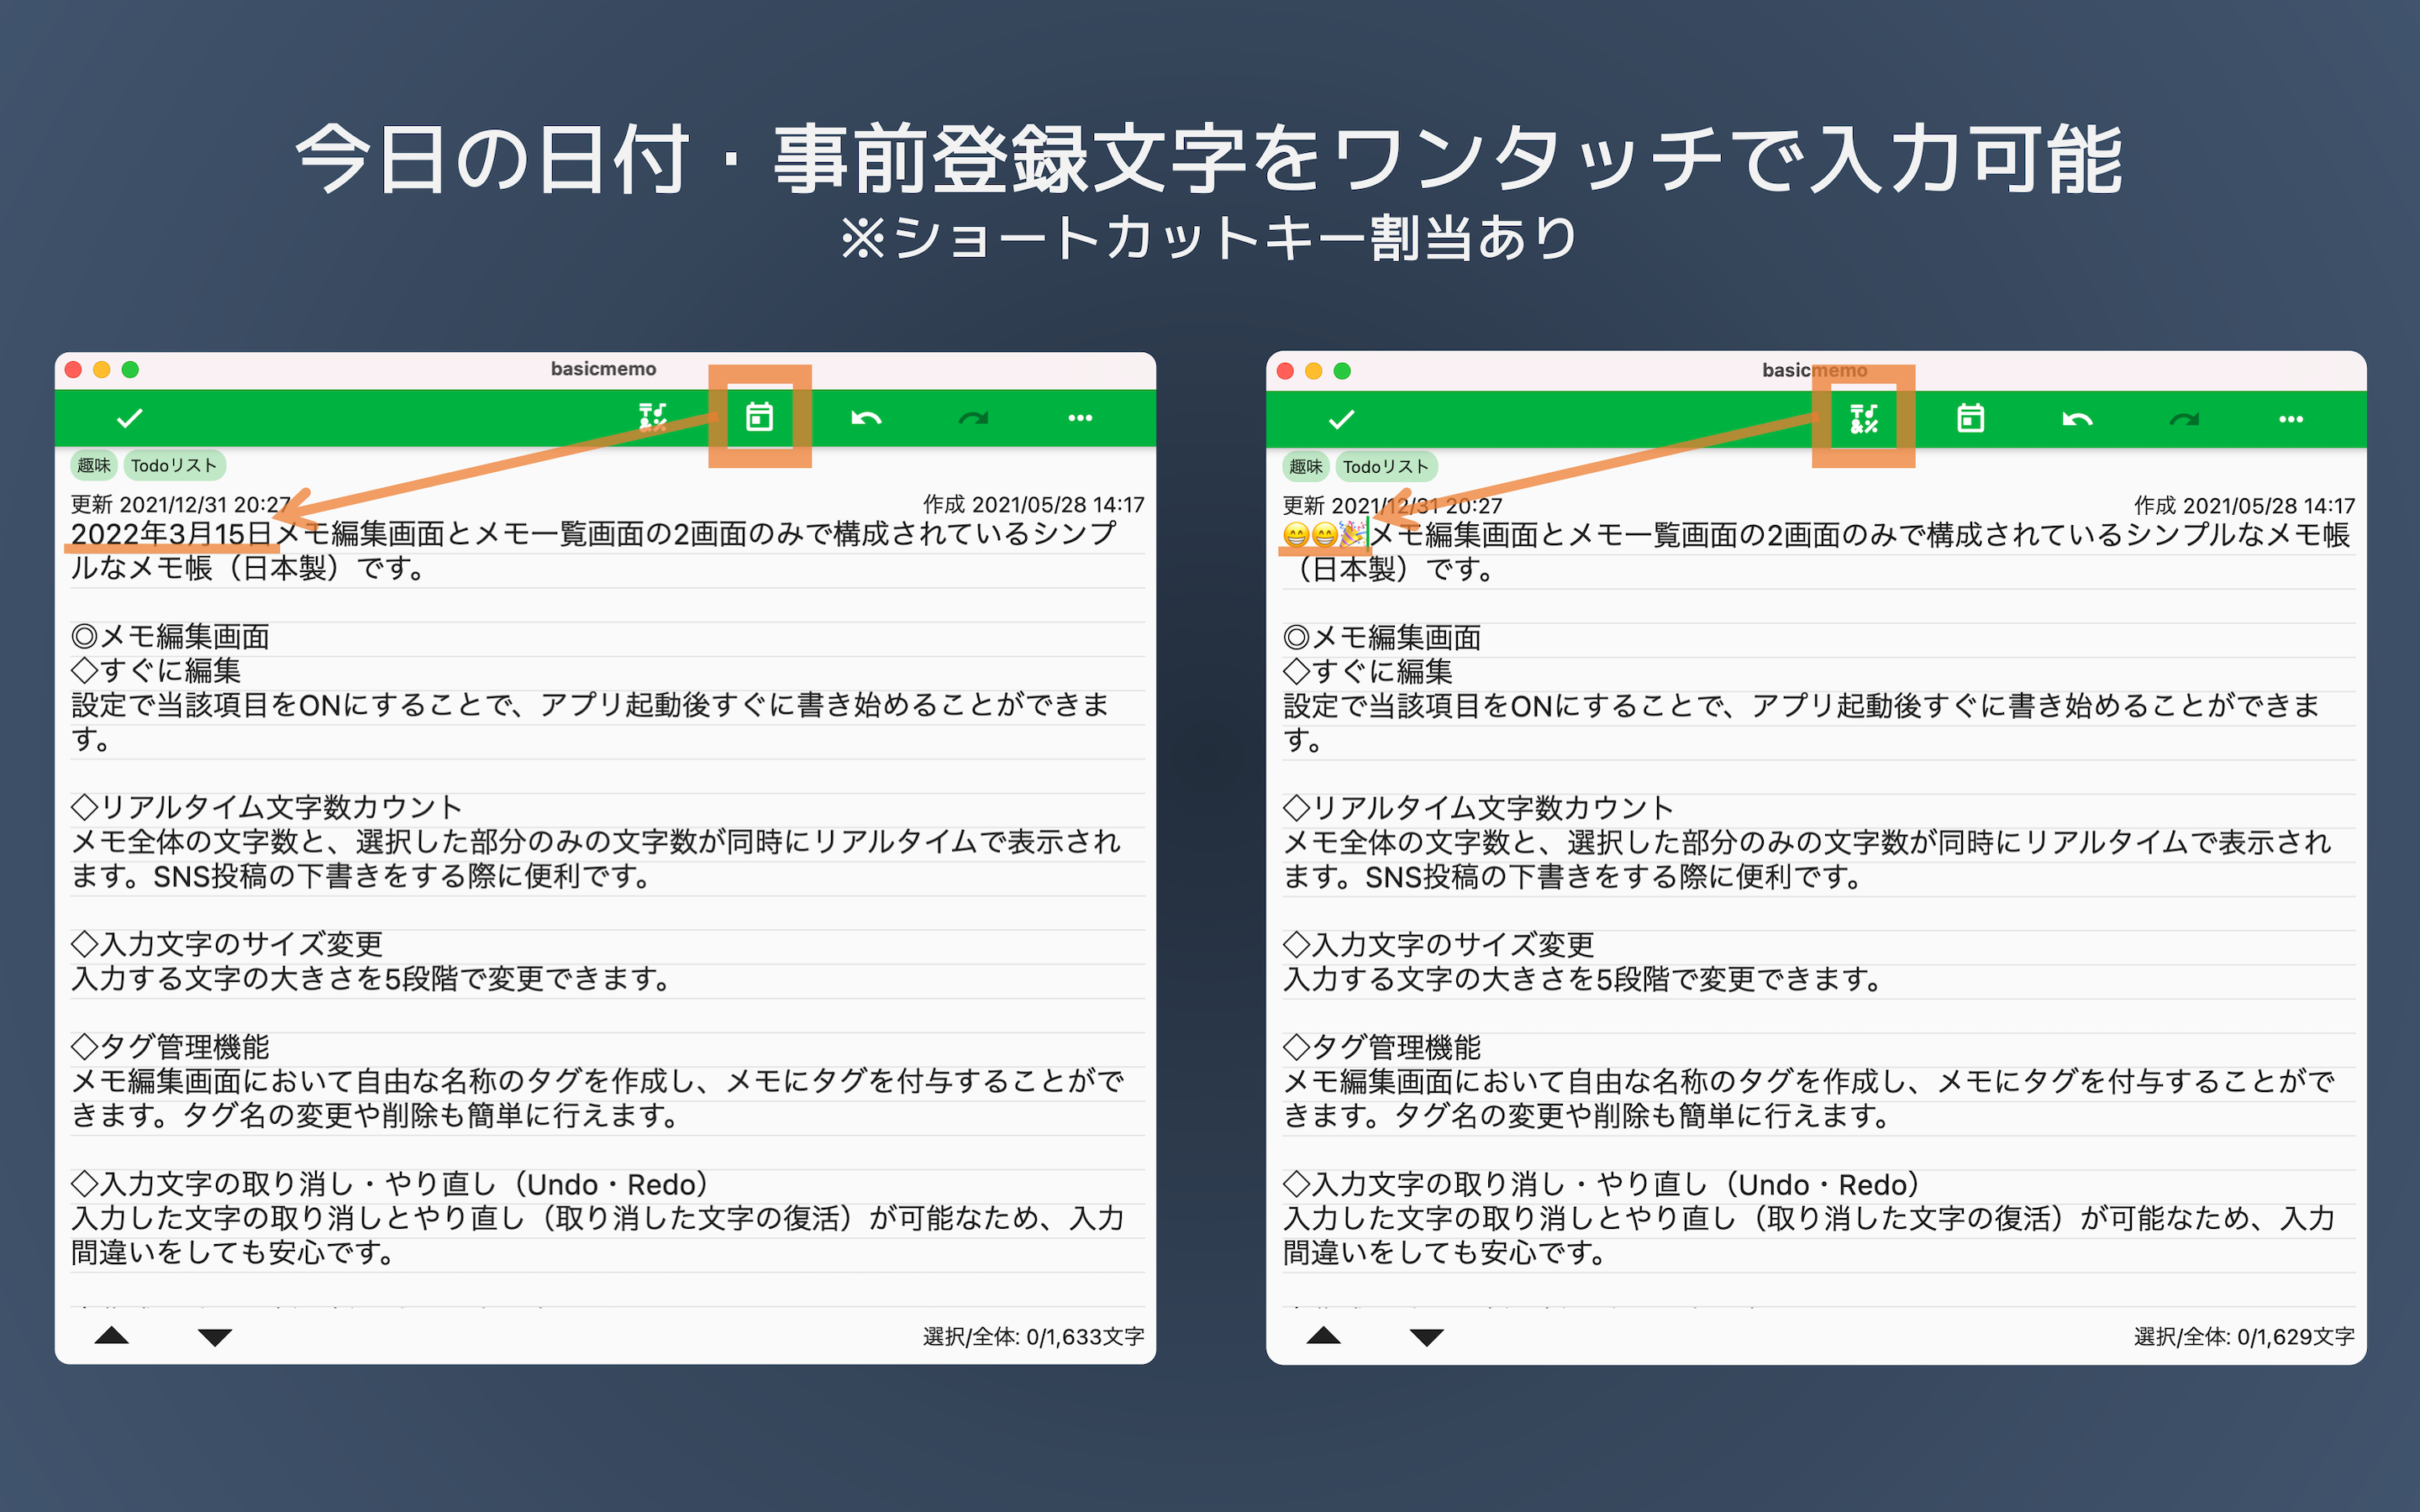Viewport: 2420px width, 1512px height.
Task: Click the ◎メモ編集画面 heading in right memo
Action: [x=1382, y=638]
